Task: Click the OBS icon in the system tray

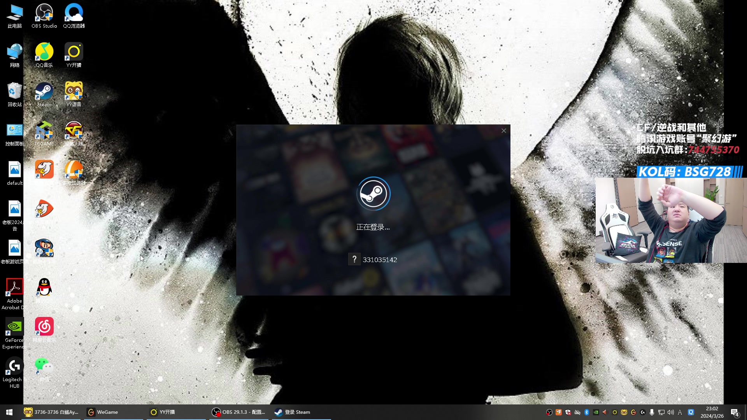Action: click(549, 412)
